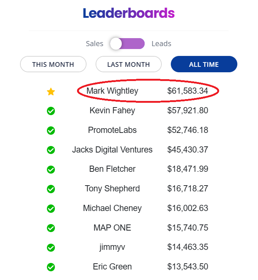Viewport: 258px width, 280px height.
Task: Click the checkmark icon next to MAP ONE
Action: tap(51, 228)
